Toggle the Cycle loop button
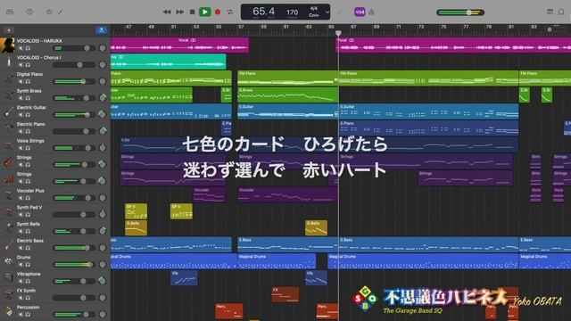 [230, 12]
